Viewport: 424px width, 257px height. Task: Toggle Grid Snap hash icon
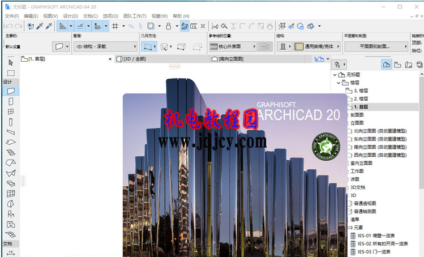(x=115, y=26)
